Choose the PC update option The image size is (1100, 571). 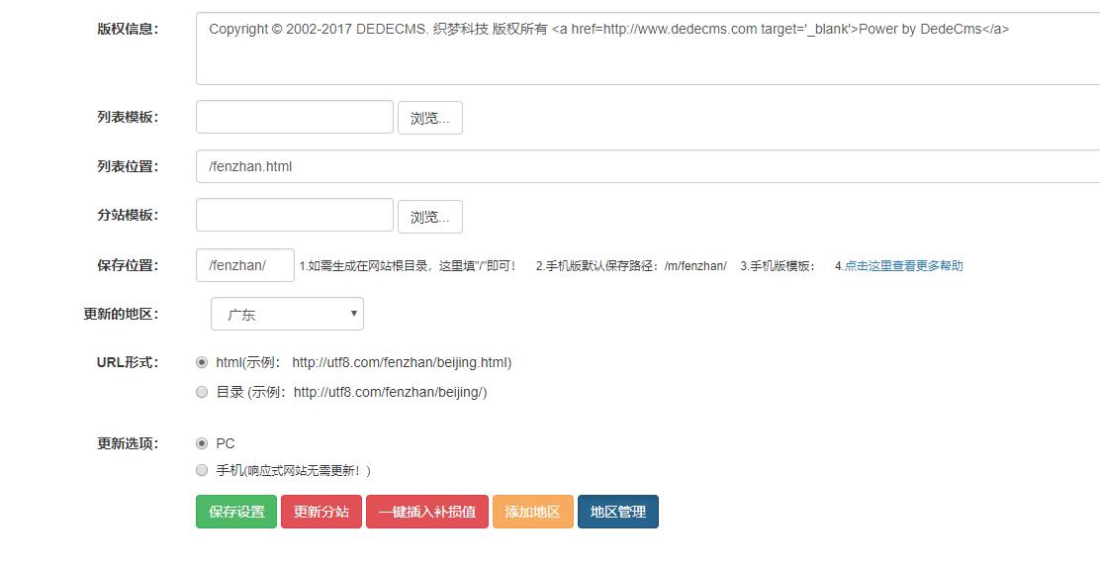coord(201,443)
